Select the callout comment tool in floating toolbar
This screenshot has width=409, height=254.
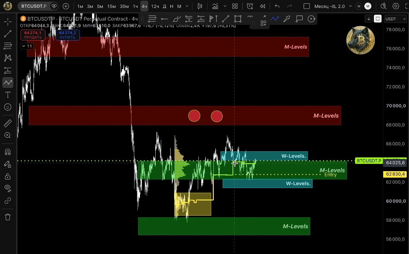pos(299,19)
